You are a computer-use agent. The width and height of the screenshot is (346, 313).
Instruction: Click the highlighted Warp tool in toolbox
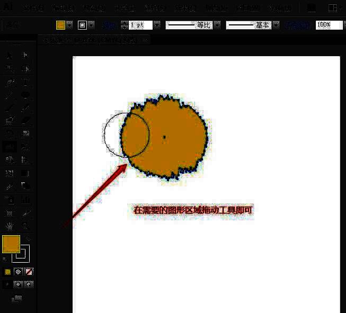(9, 147)
